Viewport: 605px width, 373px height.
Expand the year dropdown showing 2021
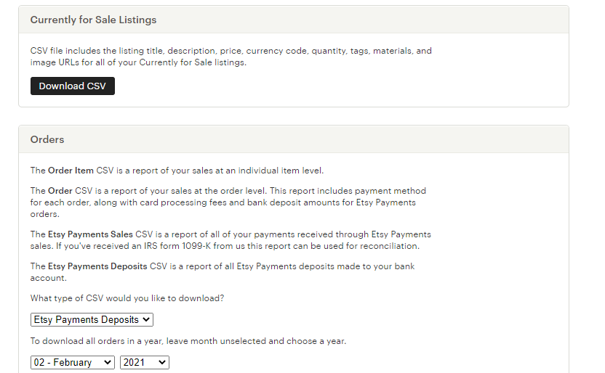(144, 362)
